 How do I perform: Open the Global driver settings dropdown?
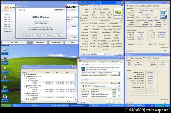[x=119, y=86]
